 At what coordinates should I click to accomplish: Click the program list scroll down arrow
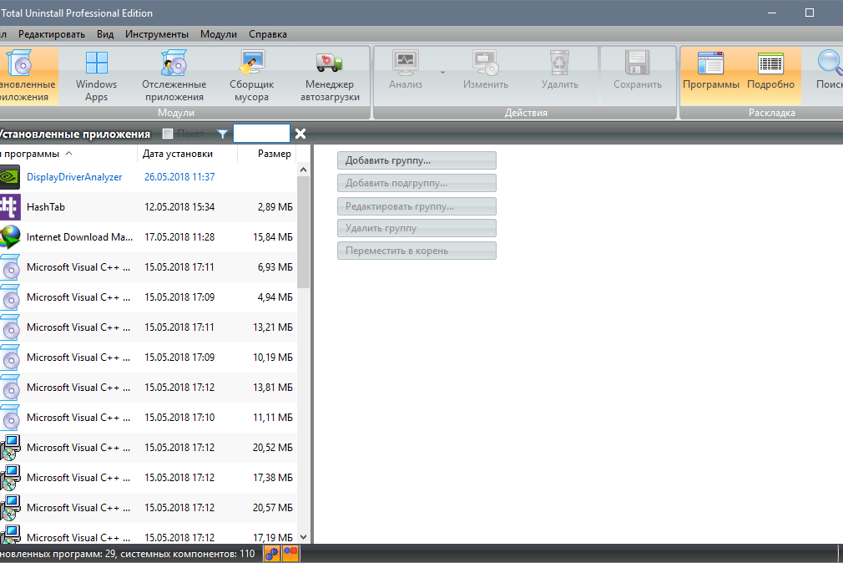tap(303, 537)
